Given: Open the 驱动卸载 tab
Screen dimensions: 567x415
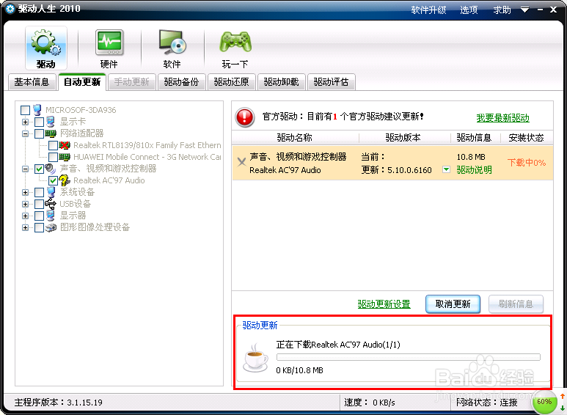Looking at the screenshot, I should (x=282, y=82).
